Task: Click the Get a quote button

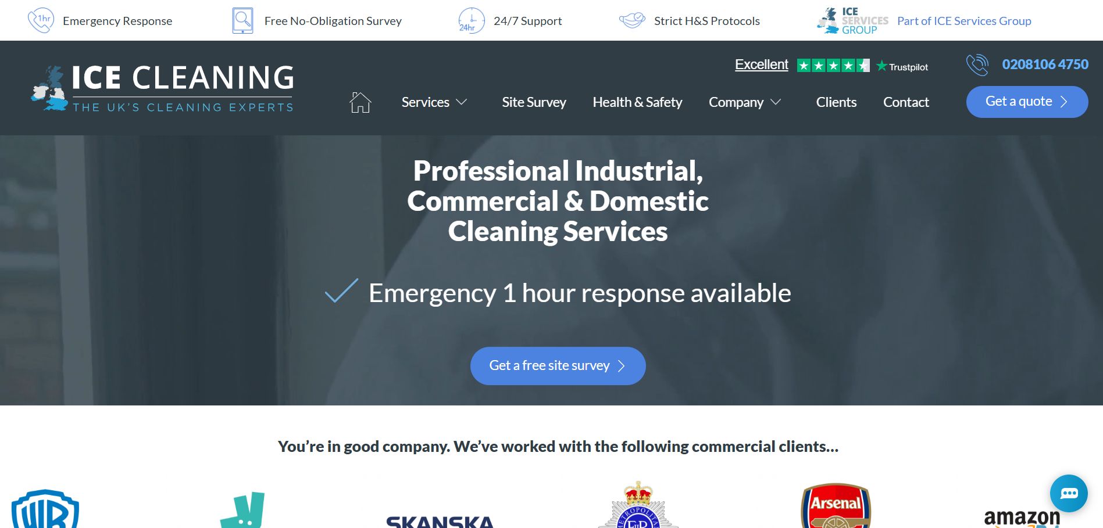Action: tap(1027, 102)
